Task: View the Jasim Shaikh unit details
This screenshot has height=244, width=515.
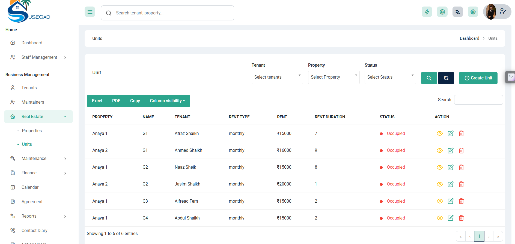Action: [440, 184]
